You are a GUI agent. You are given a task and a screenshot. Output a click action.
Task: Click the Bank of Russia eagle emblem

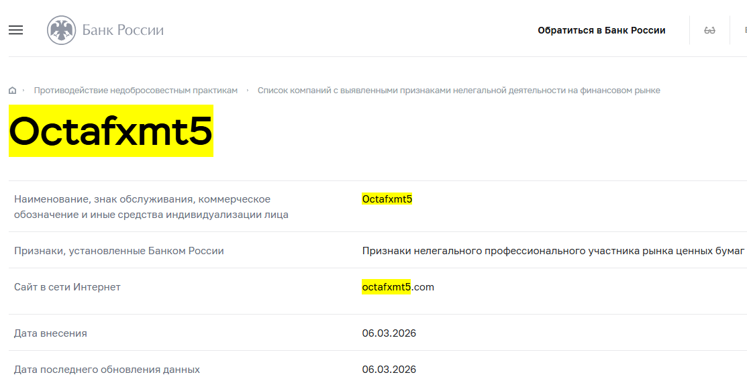(61, 30)
